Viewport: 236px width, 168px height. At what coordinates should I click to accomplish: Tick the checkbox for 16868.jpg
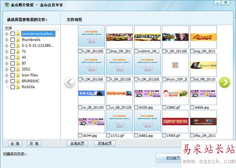pos(192,107)
